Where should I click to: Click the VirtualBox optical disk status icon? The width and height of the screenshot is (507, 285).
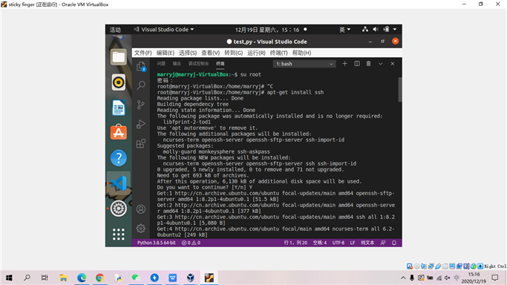point(417,266)
